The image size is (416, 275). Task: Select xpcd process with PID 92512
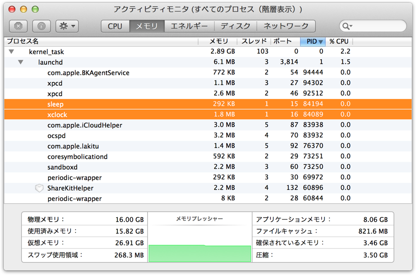(x=208, y=94)
